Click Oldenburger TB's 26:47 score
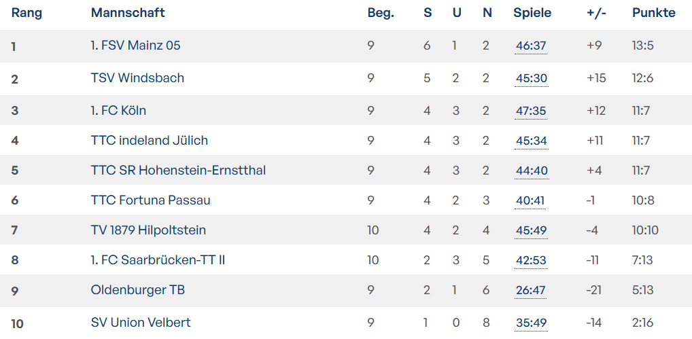Viewport: 692px width, 339px height. (530, 291)
